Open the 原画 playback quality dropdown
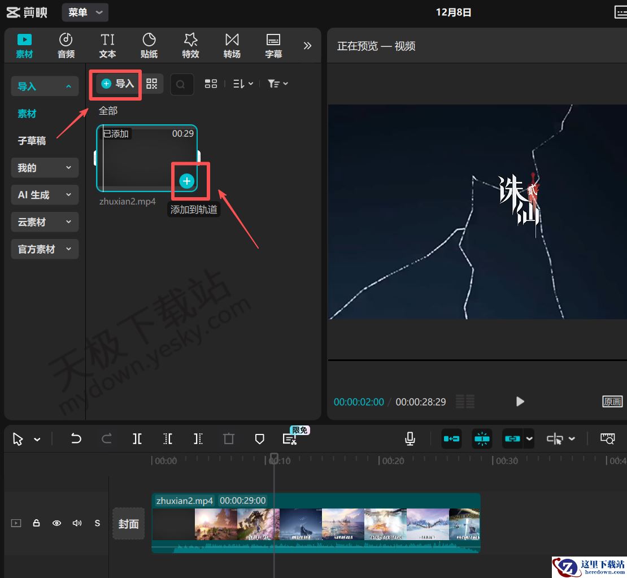Screen dimensions: 627x578 coord(613,402)
